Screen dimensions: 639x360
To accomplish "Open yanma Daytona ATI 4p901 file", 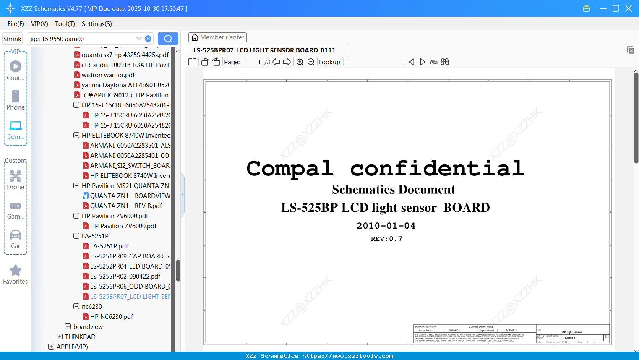I will coord(122,85).
